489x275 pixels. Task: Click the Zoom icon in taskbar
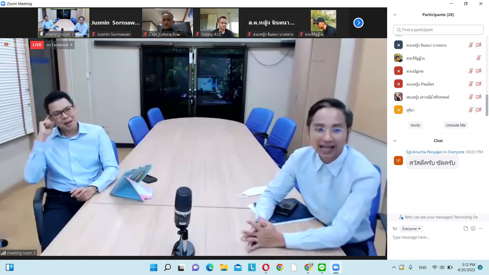coord(336,267)
